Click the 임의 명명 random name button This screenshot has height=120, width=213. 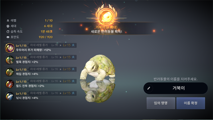161,103
